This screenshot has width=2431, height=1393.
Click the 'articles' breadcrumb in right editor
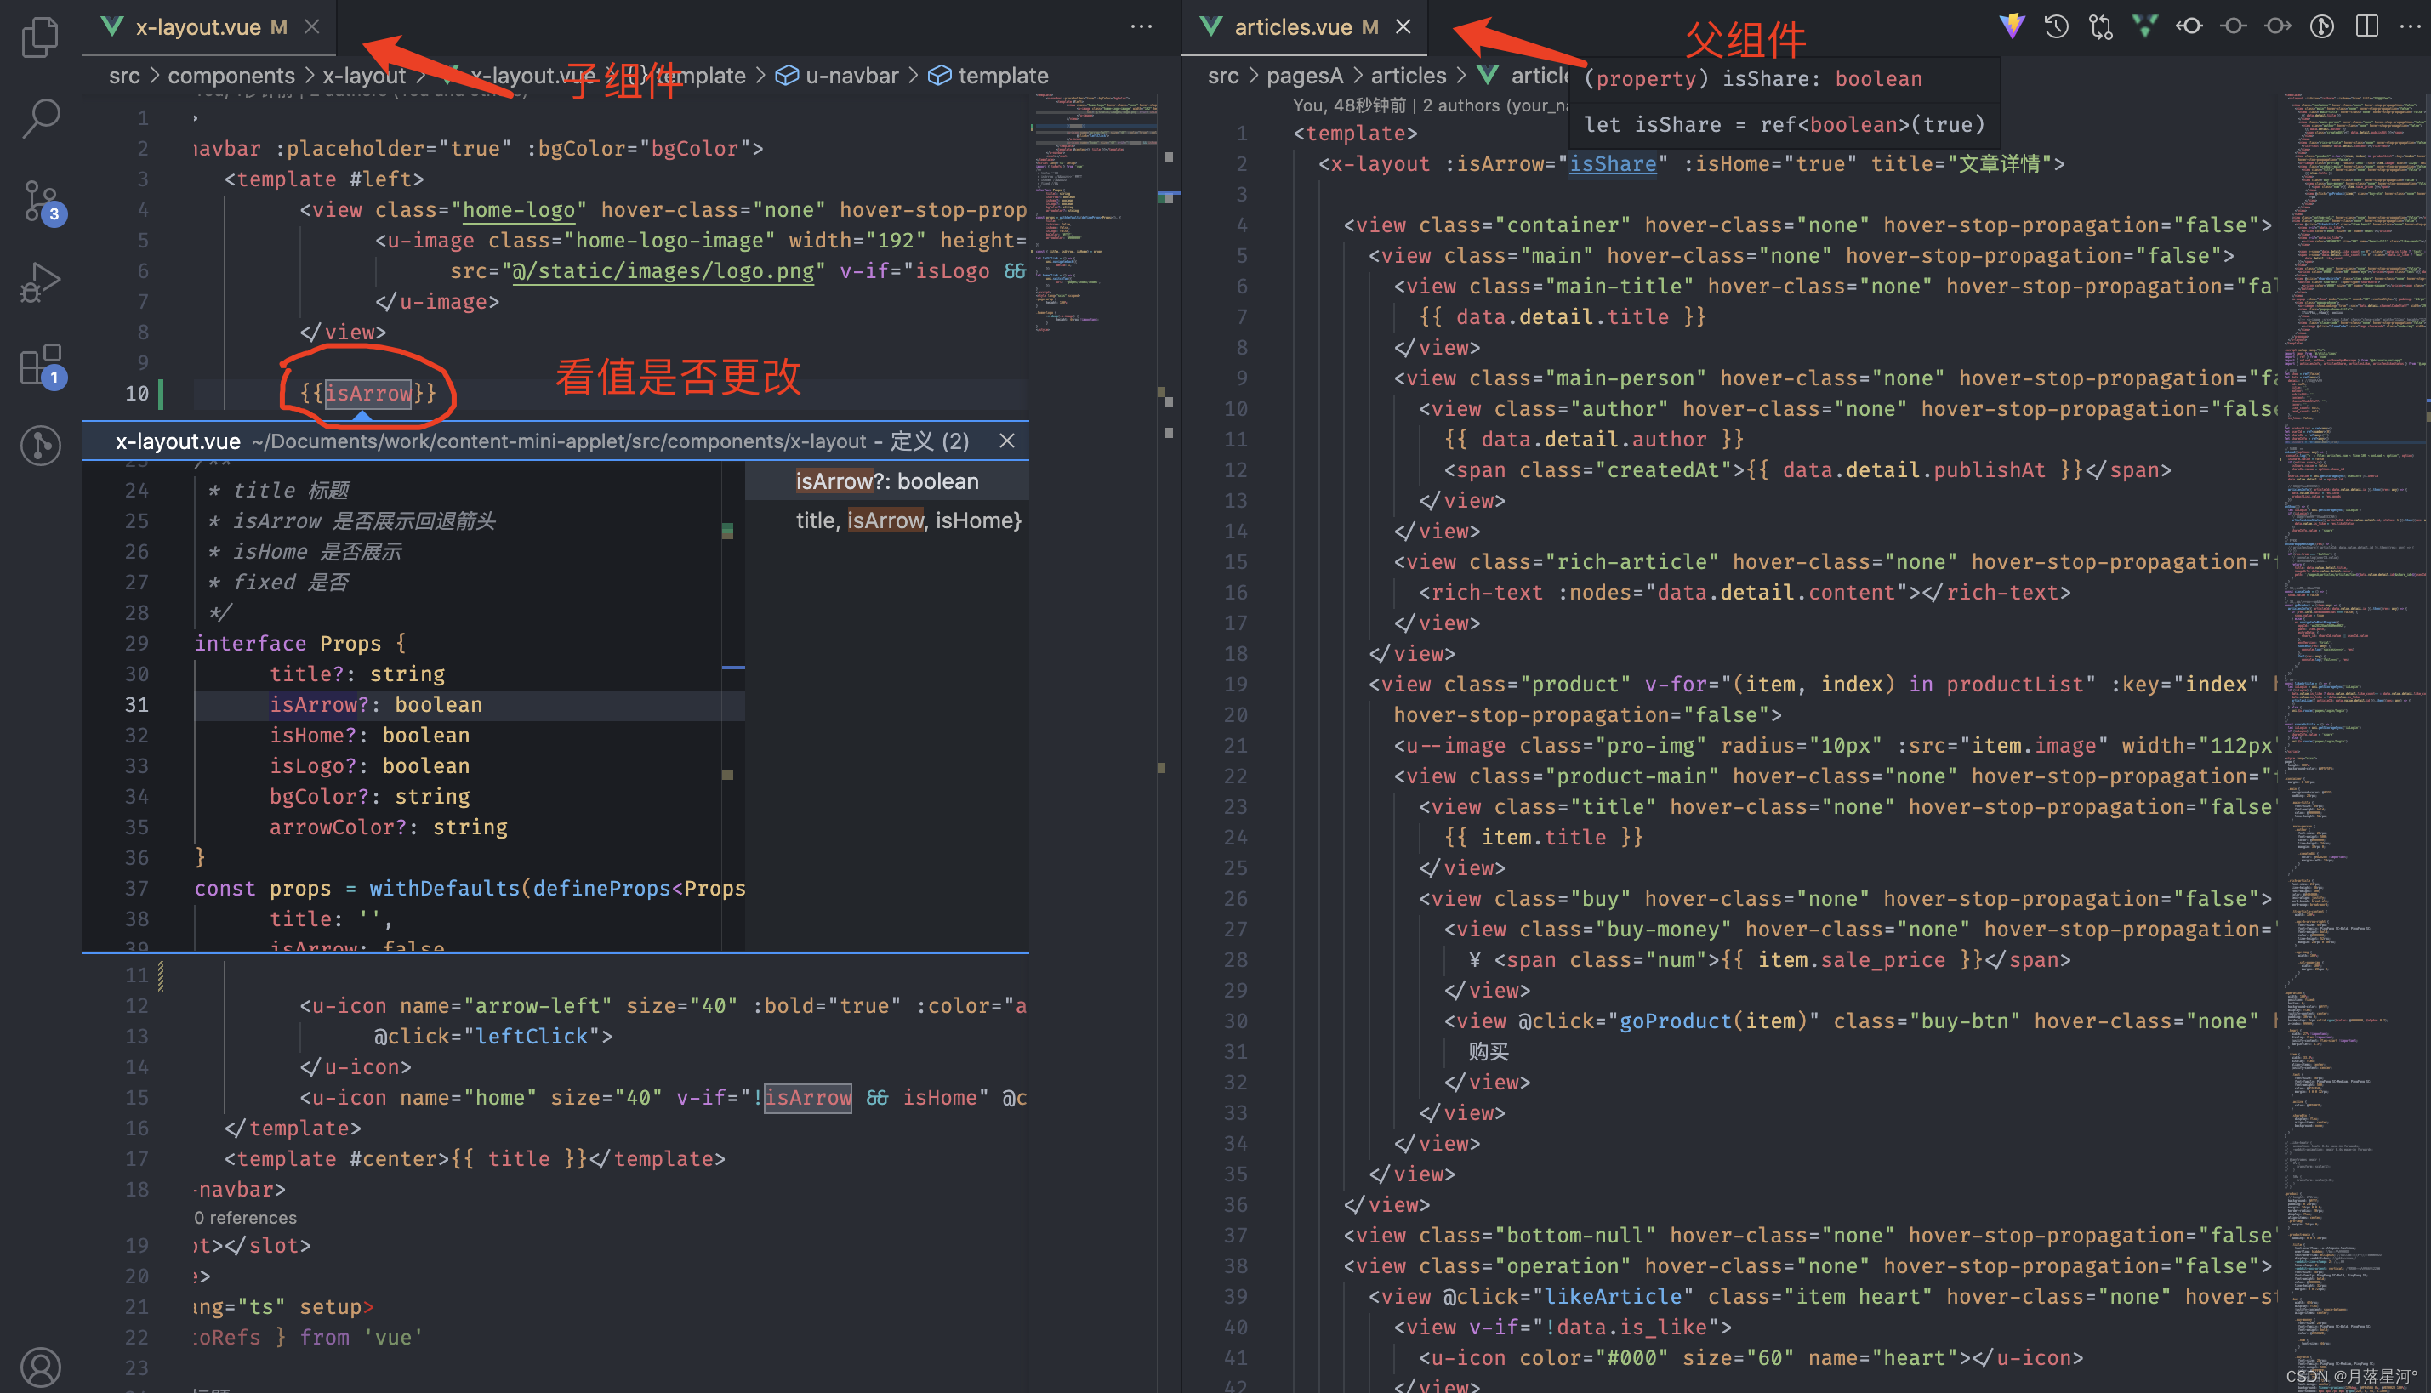[1409, 76]
